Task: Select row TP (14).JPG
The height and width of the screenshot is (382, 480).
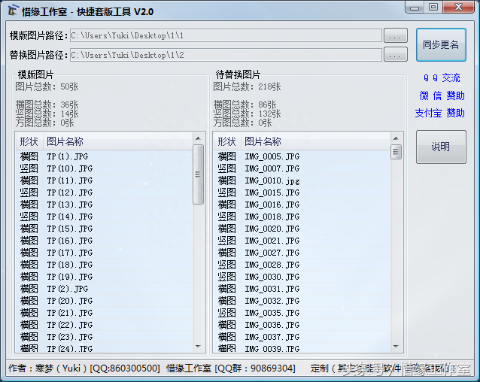Action: pos(104,217)
